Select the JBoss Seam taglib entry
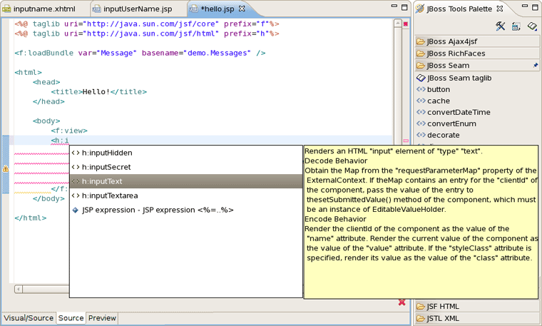 click(459, 78)
